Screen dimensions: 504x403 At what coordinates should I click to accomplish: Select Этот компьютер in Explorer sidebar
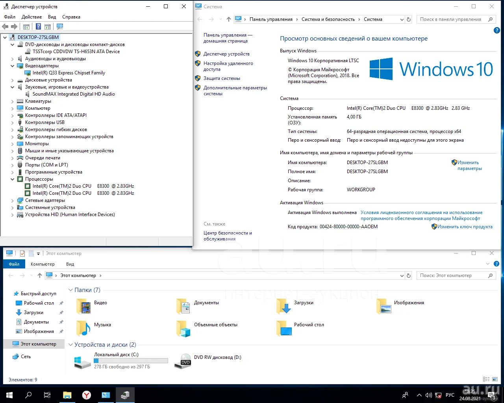(35, 344)
